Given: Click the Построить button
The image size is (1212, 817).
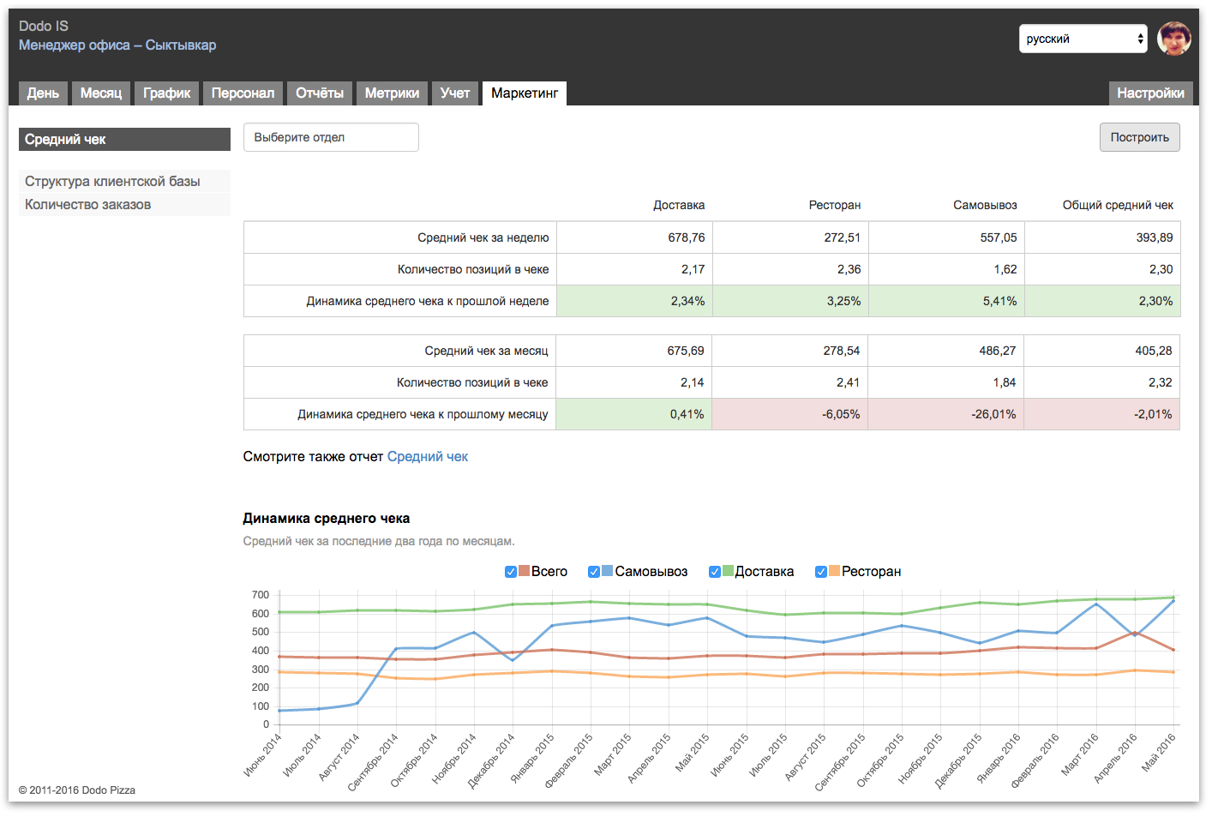Looking at the screenshot, I should tap(1139, 137).
